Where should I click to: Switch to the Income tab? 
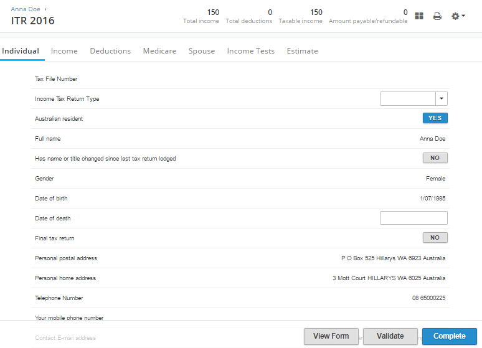(64, 51)
